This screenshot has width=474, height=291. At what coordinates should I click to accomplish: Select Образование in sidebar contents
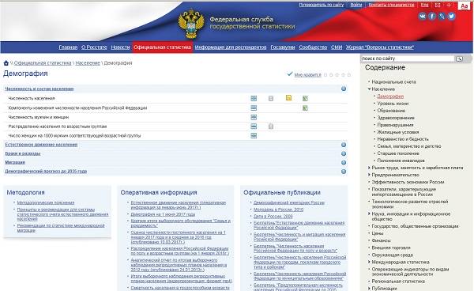(391, 111)
